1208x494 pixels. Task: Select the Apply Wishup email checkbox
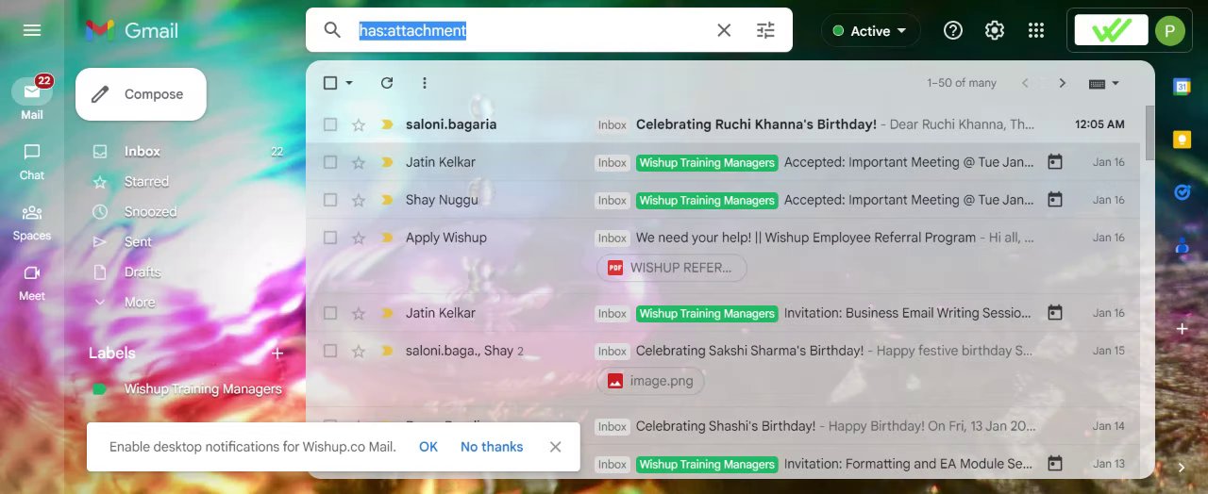point(330,238)
